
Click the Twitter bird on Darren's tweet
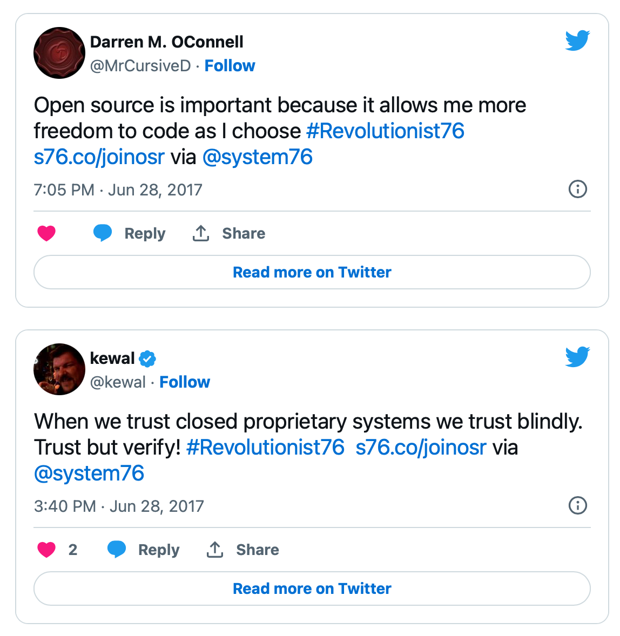577,40
